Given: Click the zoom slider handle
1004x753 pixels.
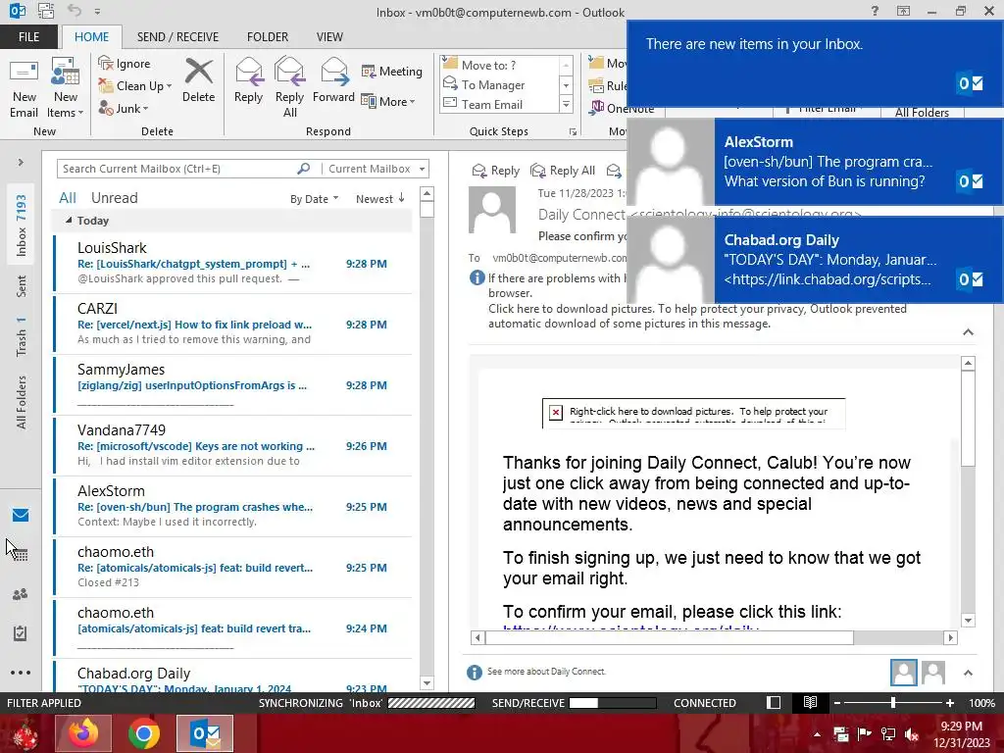Looking at the screenshot, I should (x=893, y=702).
